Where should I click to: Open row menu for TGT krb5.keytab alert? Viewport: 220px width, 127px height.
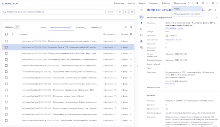pyautogui.click(x=131, y=47)
